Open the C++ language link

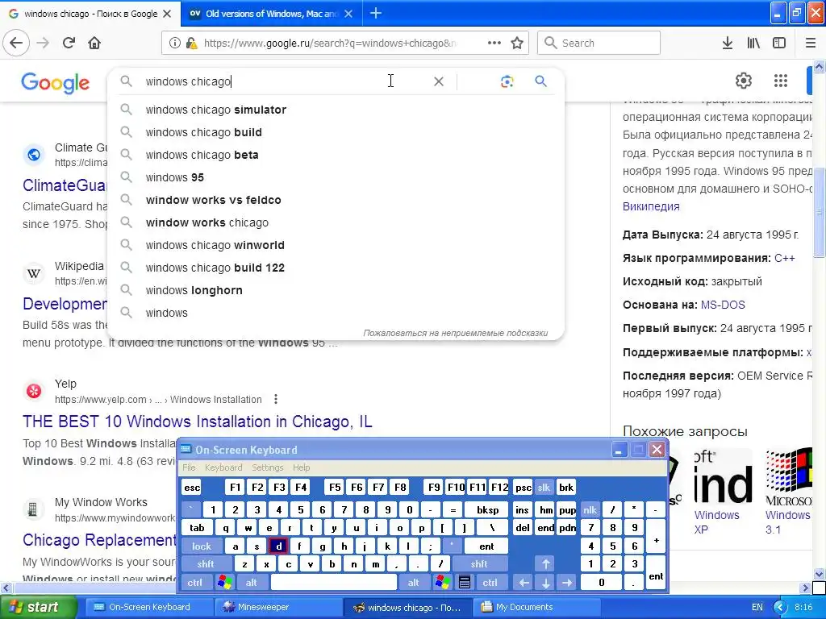pyautogui.click(x=784, y=258)
